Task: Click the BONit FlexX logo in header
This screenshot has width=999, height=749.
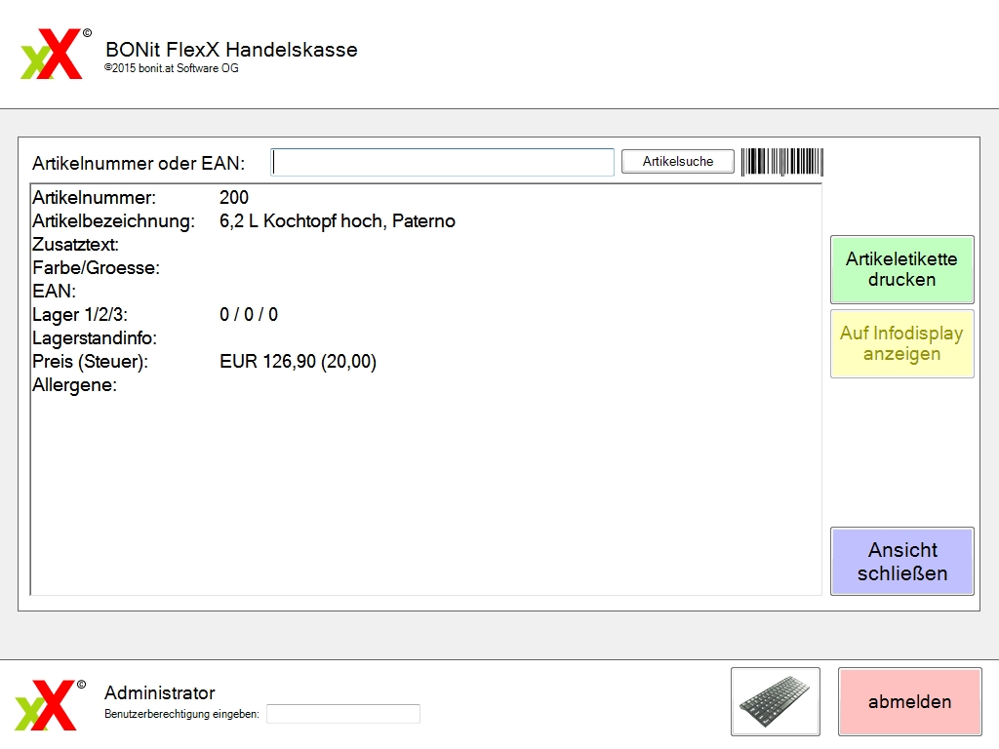Action: coord(56,55)
